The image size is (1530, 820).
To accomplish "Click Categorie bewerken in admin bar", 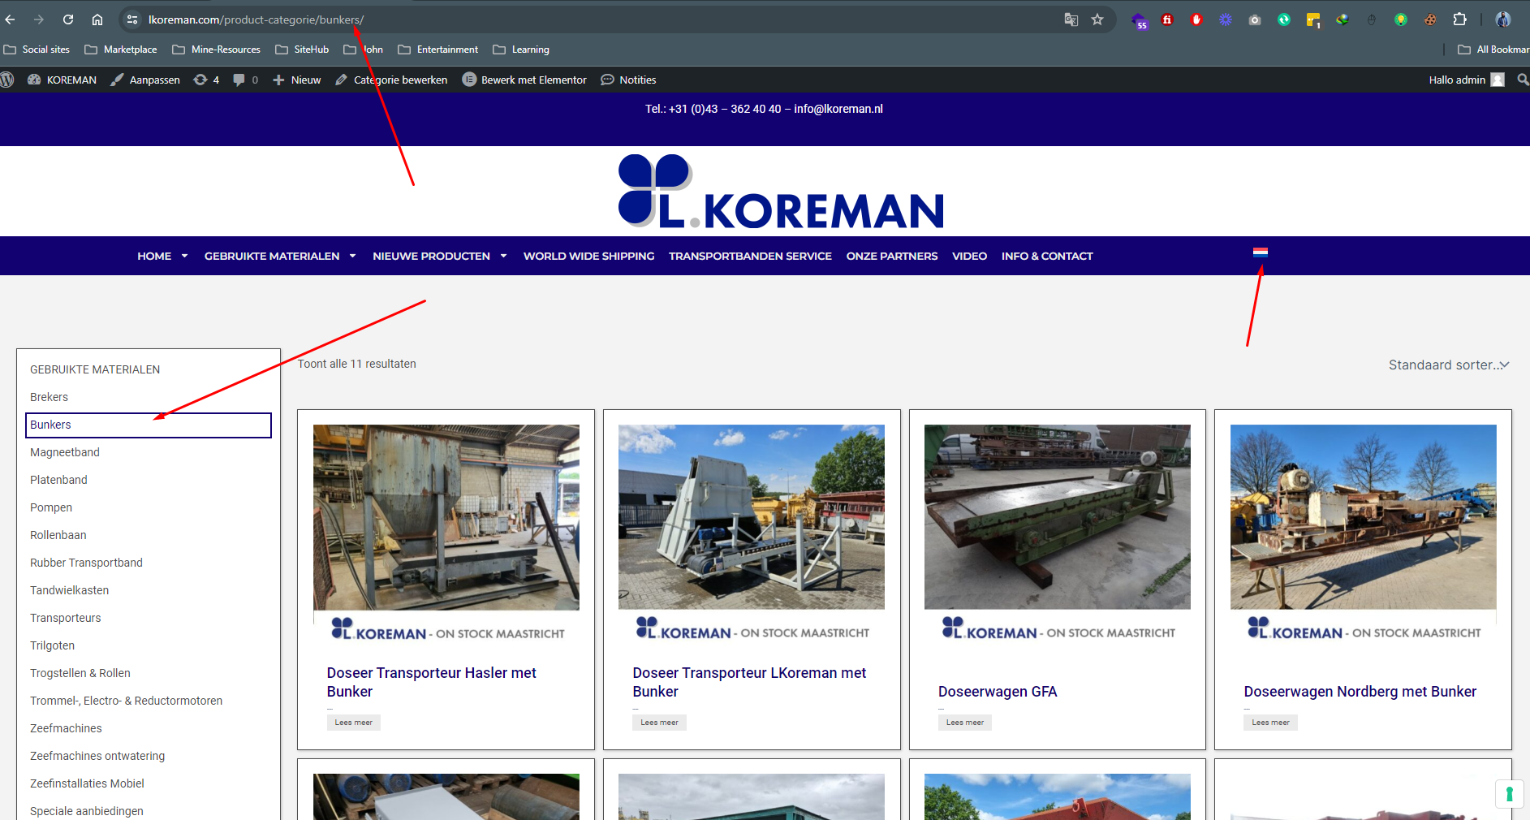I will pos(391,80).
